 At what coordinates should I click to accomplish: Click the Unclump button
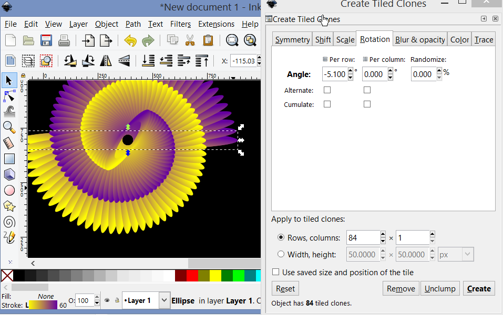coord(440,288)
